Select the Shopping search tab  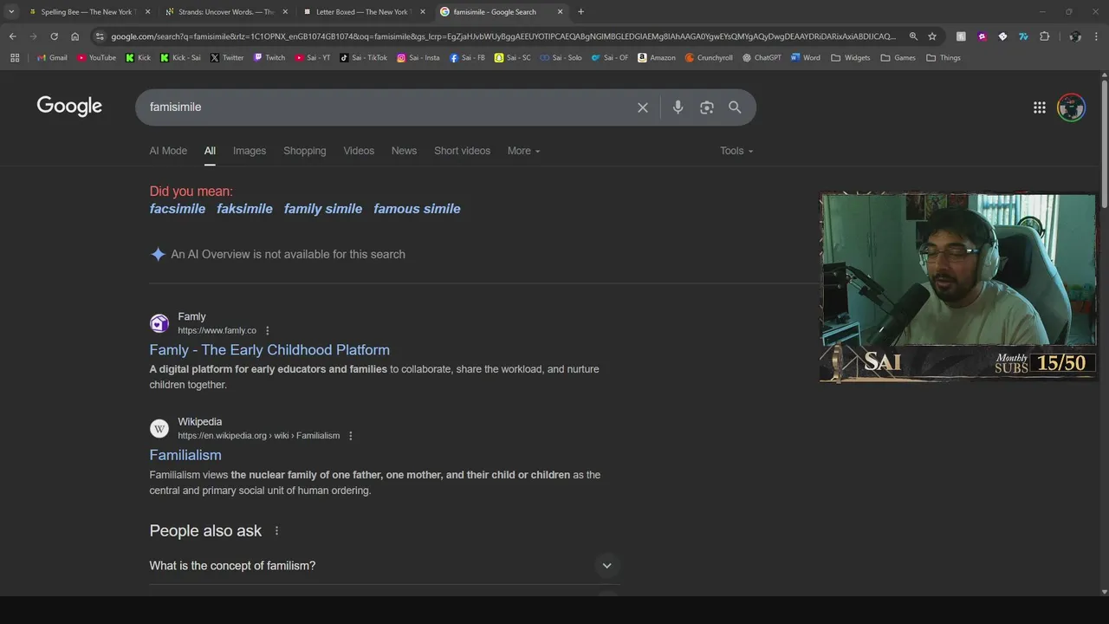[x=305, y=151]
